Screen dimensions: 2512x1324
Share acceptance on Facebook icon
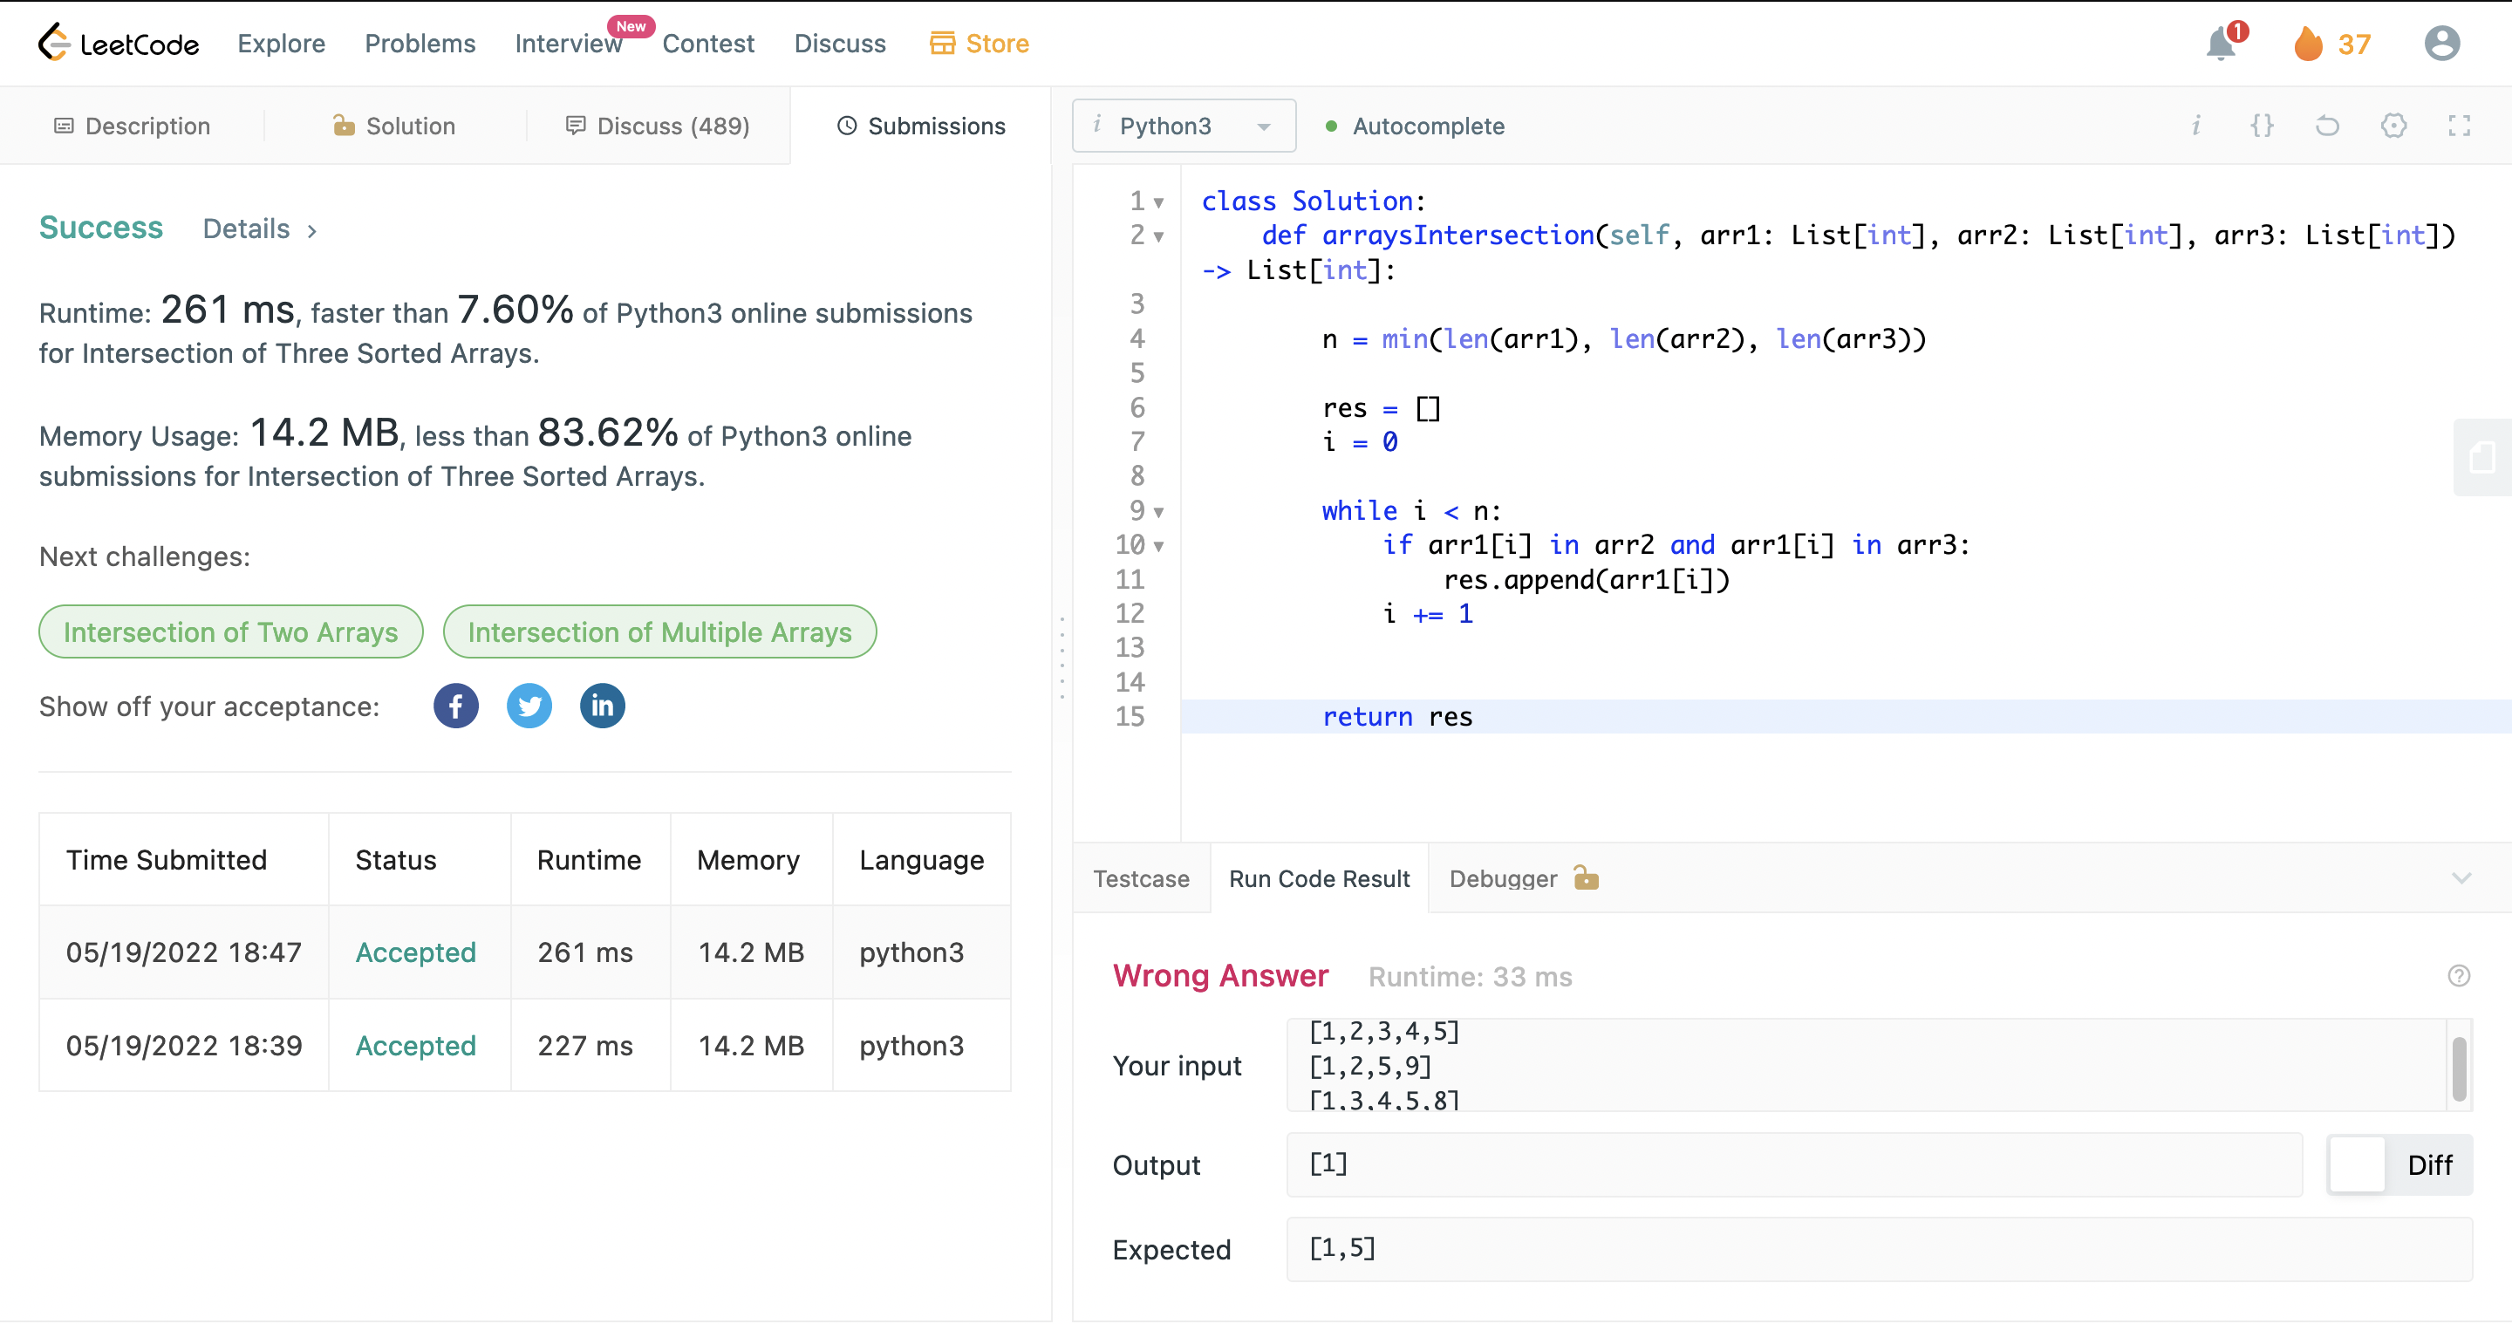click(455, 706)
